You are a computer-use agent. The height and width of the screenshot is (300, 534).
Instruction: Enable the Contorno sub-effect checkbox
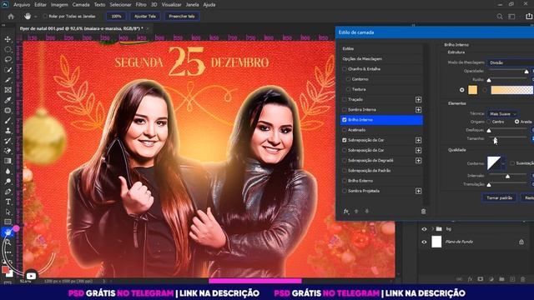(348, 79)
